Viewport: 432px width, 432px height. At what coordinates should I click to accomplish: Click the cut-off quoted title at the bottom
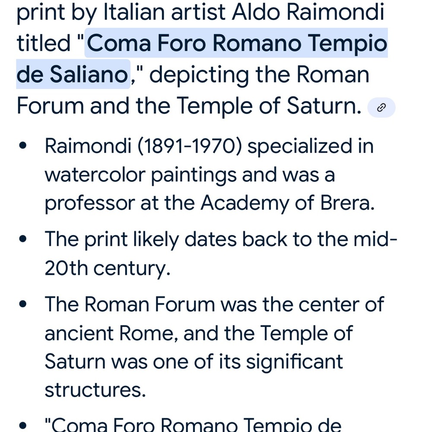[x=193, y=425]
